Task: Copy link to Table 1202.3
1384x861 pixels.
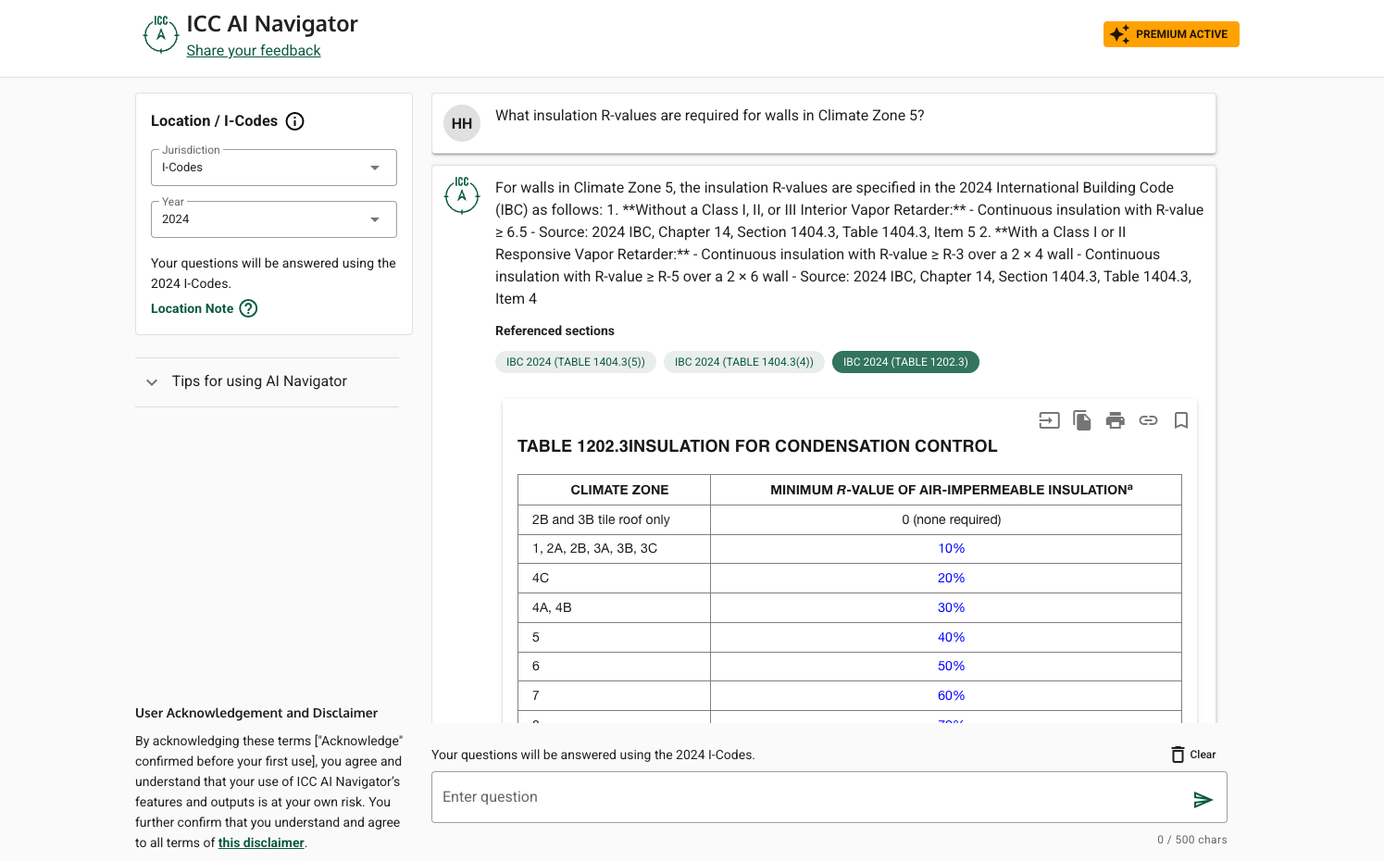Action: [1148, 420]
